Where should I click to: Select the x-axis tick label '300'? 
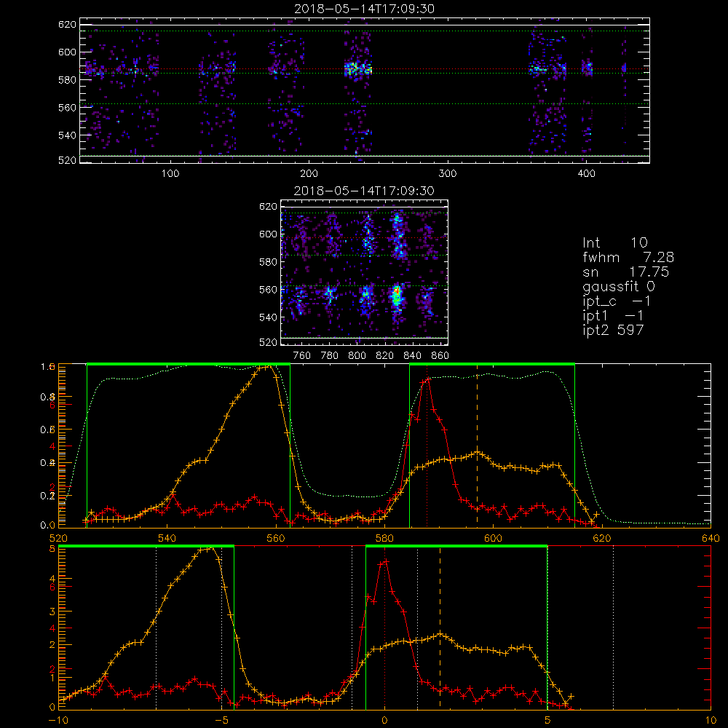448,174
